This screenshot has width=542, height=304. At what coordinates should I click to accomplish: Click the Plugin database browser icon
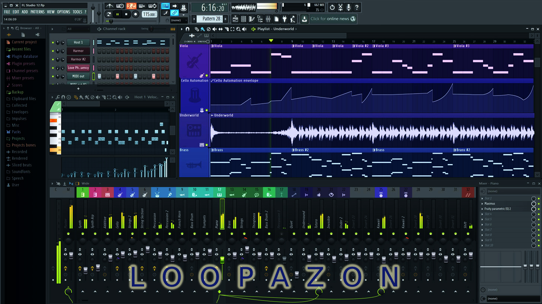[x=9, y=57]
